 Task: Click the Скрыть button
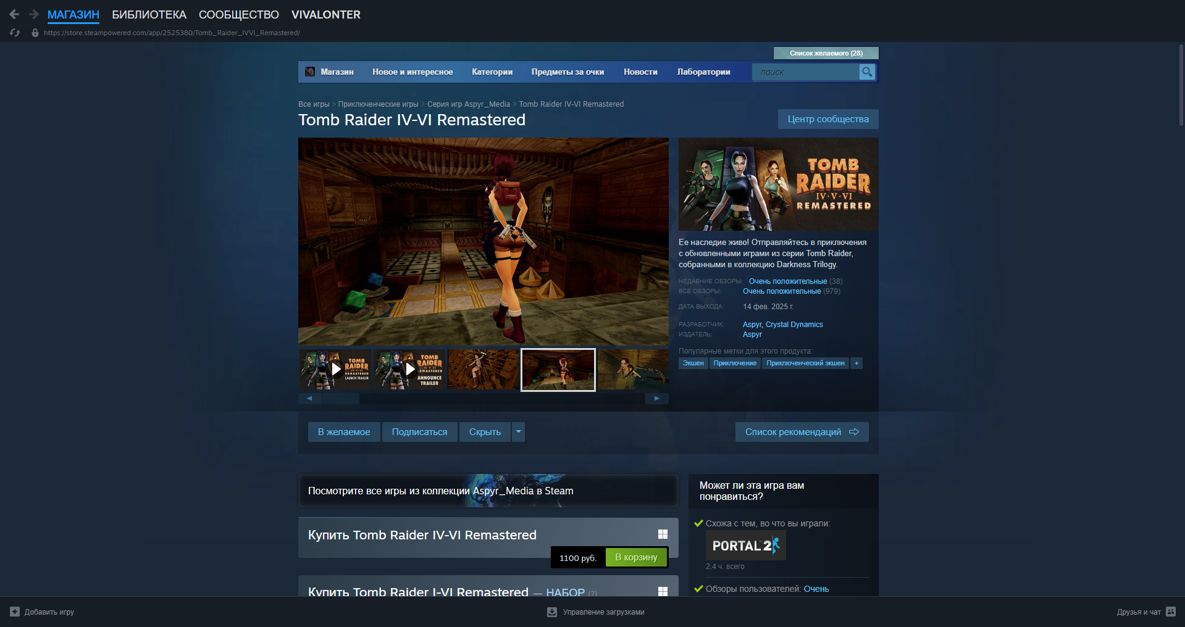click(x=485, y=432)
